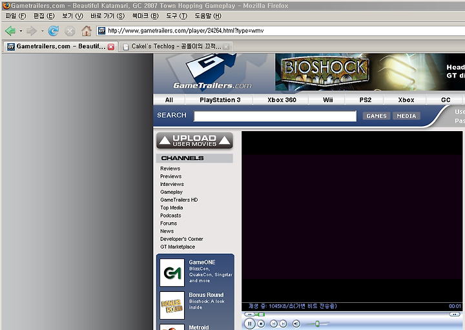The image size is (465, 330).
Task: Reload the page with the refresh icon
Action: (x=54, y=31)
